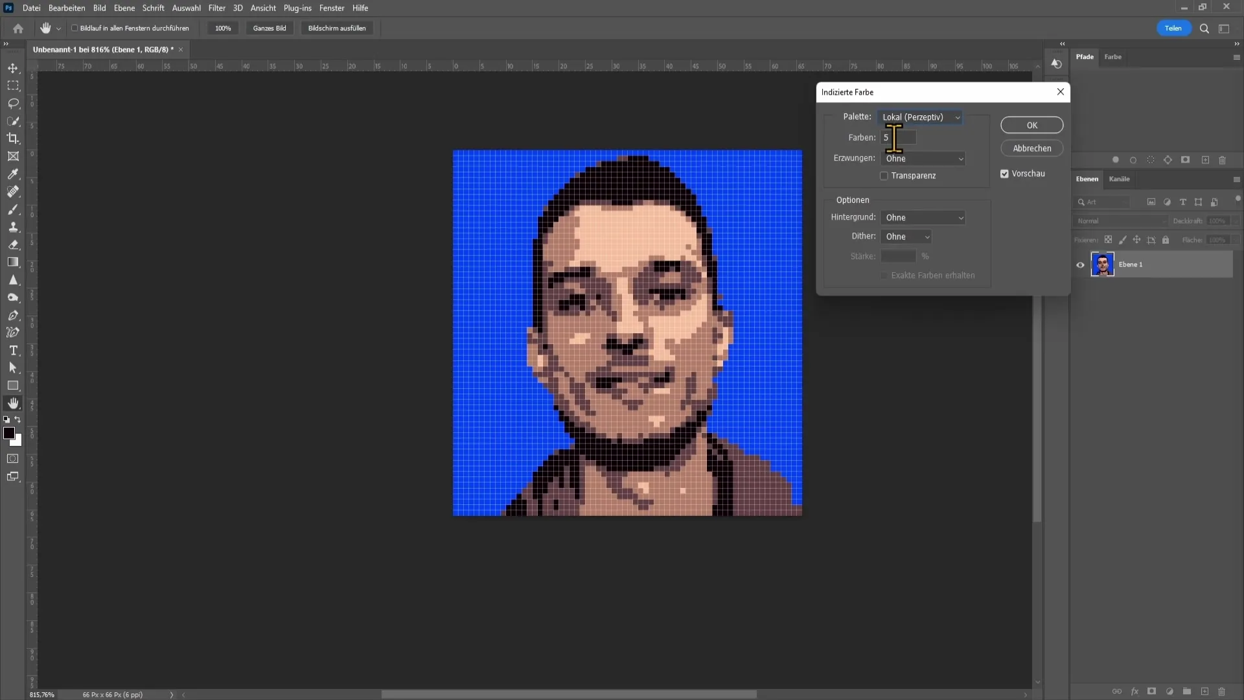Expand status bar info arrow

pos(172,695)
